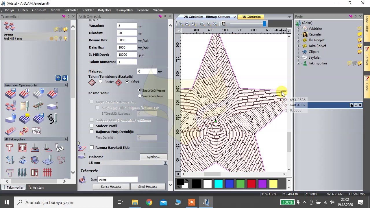
Task: Expand the Resimler tree node
Action: click(x=298, y=34)
